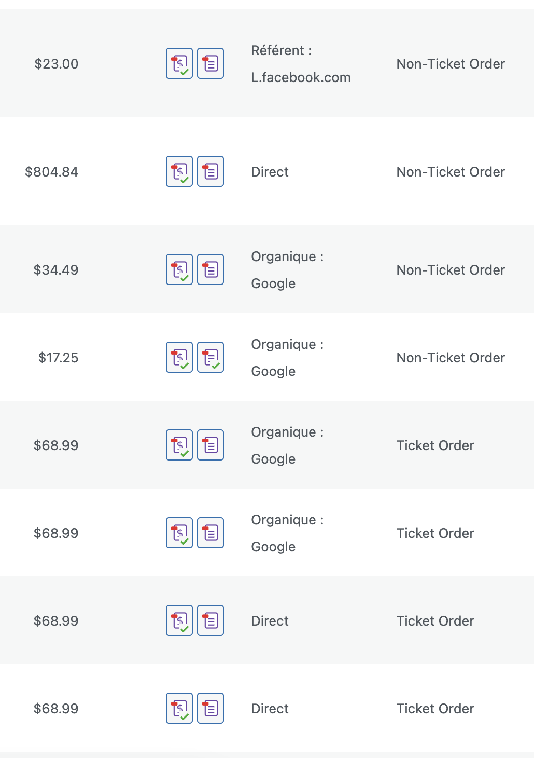Open PDF invoice icon for $804.84 order
Viewport: 534px width, 758px height.
pyautogui.click(x=179, y=171)
